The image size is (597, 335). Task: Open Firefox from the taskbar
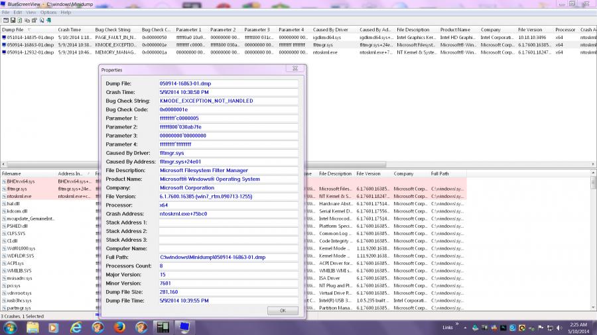119,327
